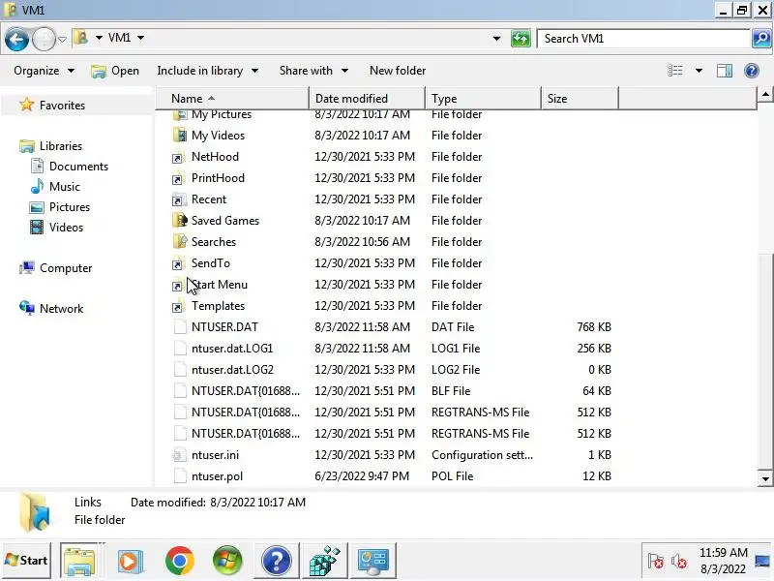Sort by Date modified column
The width and height of the screenshot is (774, 581).
pyautogui.click(x=368, y=99)
